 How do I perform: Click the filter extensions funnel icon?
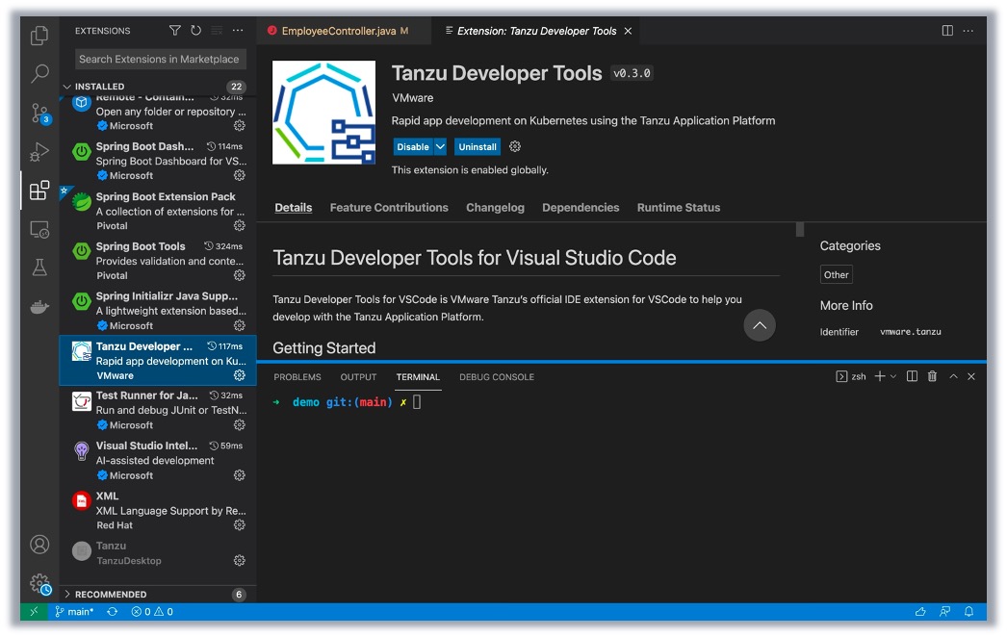tap(174, 31)
